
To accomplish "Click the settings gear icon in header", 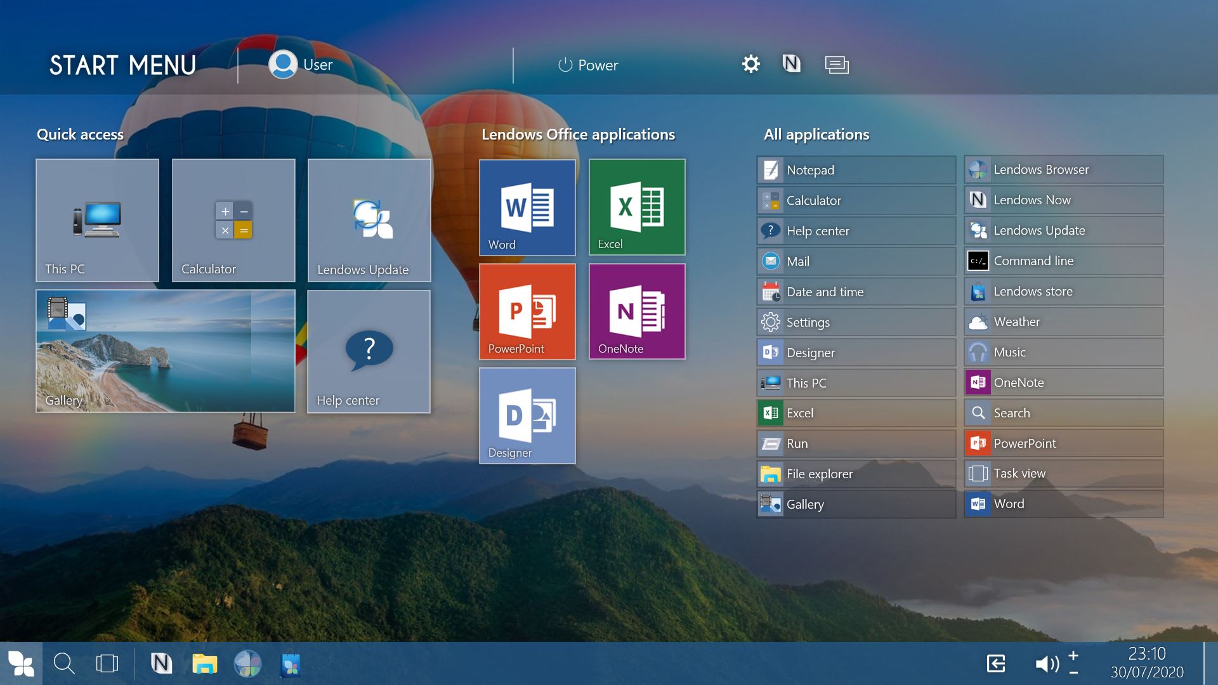I will pos(751,64).
